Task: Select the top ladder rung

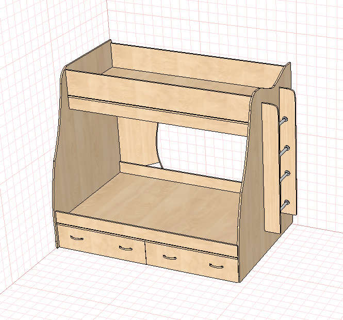Action: [283, 121]
